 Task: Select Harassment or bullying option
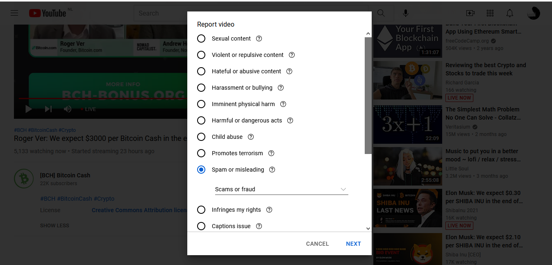201,88
